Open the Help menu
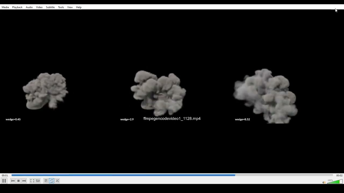This screenshot has width=344, height=193. point(79,7)
